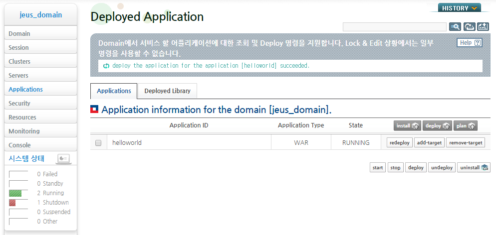The width and height of the screenshot is (496, 235).
Task: Click the undeploy button
Action: [442, 167]
